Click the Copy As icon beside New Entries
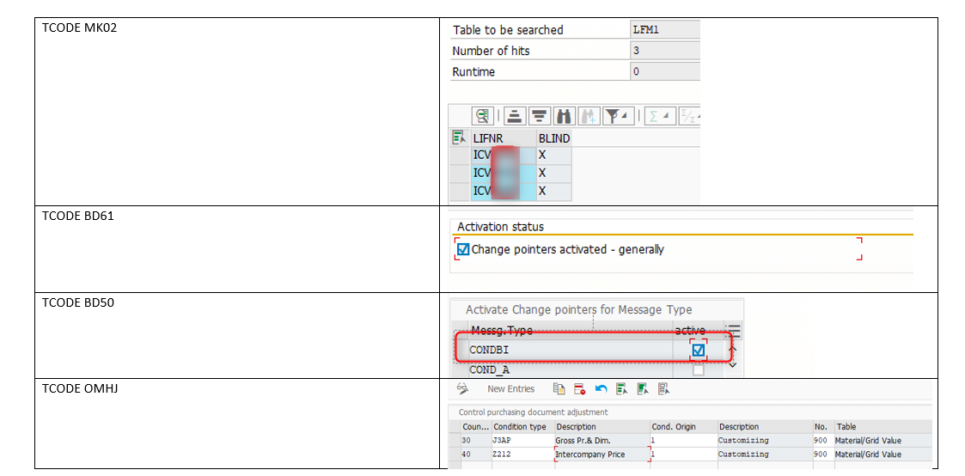This screenshot has height=476, width=965. point(559,389)
